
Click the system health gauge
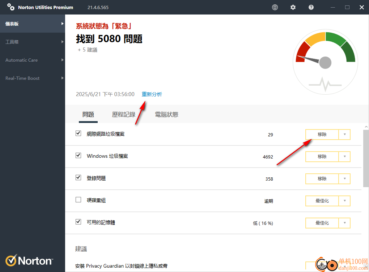tap(326, 62)
